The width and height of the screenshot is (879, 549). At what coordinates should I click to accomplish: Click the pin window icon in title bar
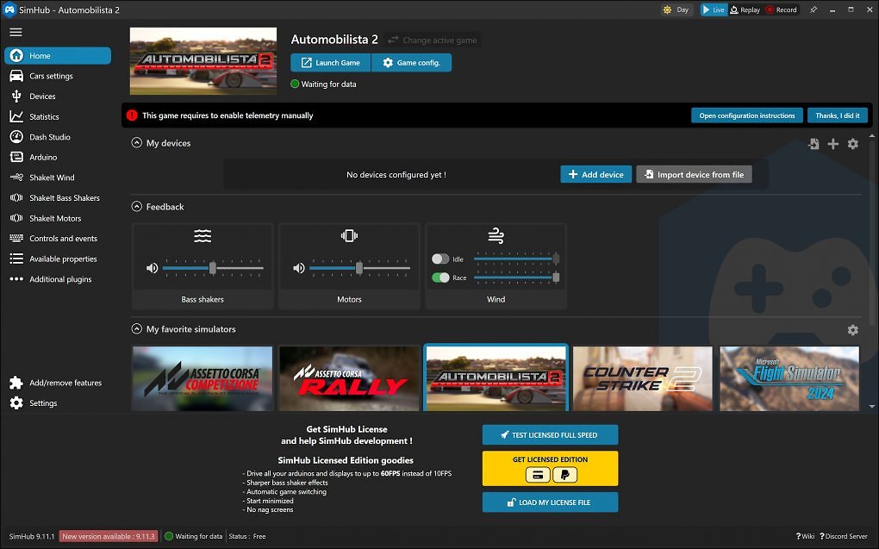(x=814, y=9)
